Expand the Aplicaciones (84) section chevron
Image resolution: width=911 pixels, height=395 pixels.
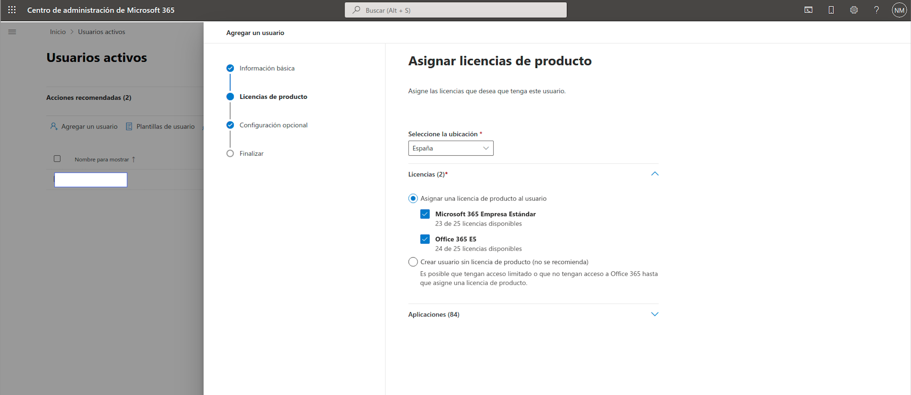[x=654, y=314]
